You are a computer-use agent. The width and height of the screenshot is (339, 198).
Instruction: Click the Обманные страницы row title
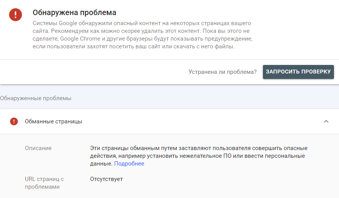click(54, 121)
